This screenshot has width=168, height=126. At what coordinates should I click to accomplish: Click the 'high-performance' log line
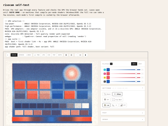click(x=48, y=26)
